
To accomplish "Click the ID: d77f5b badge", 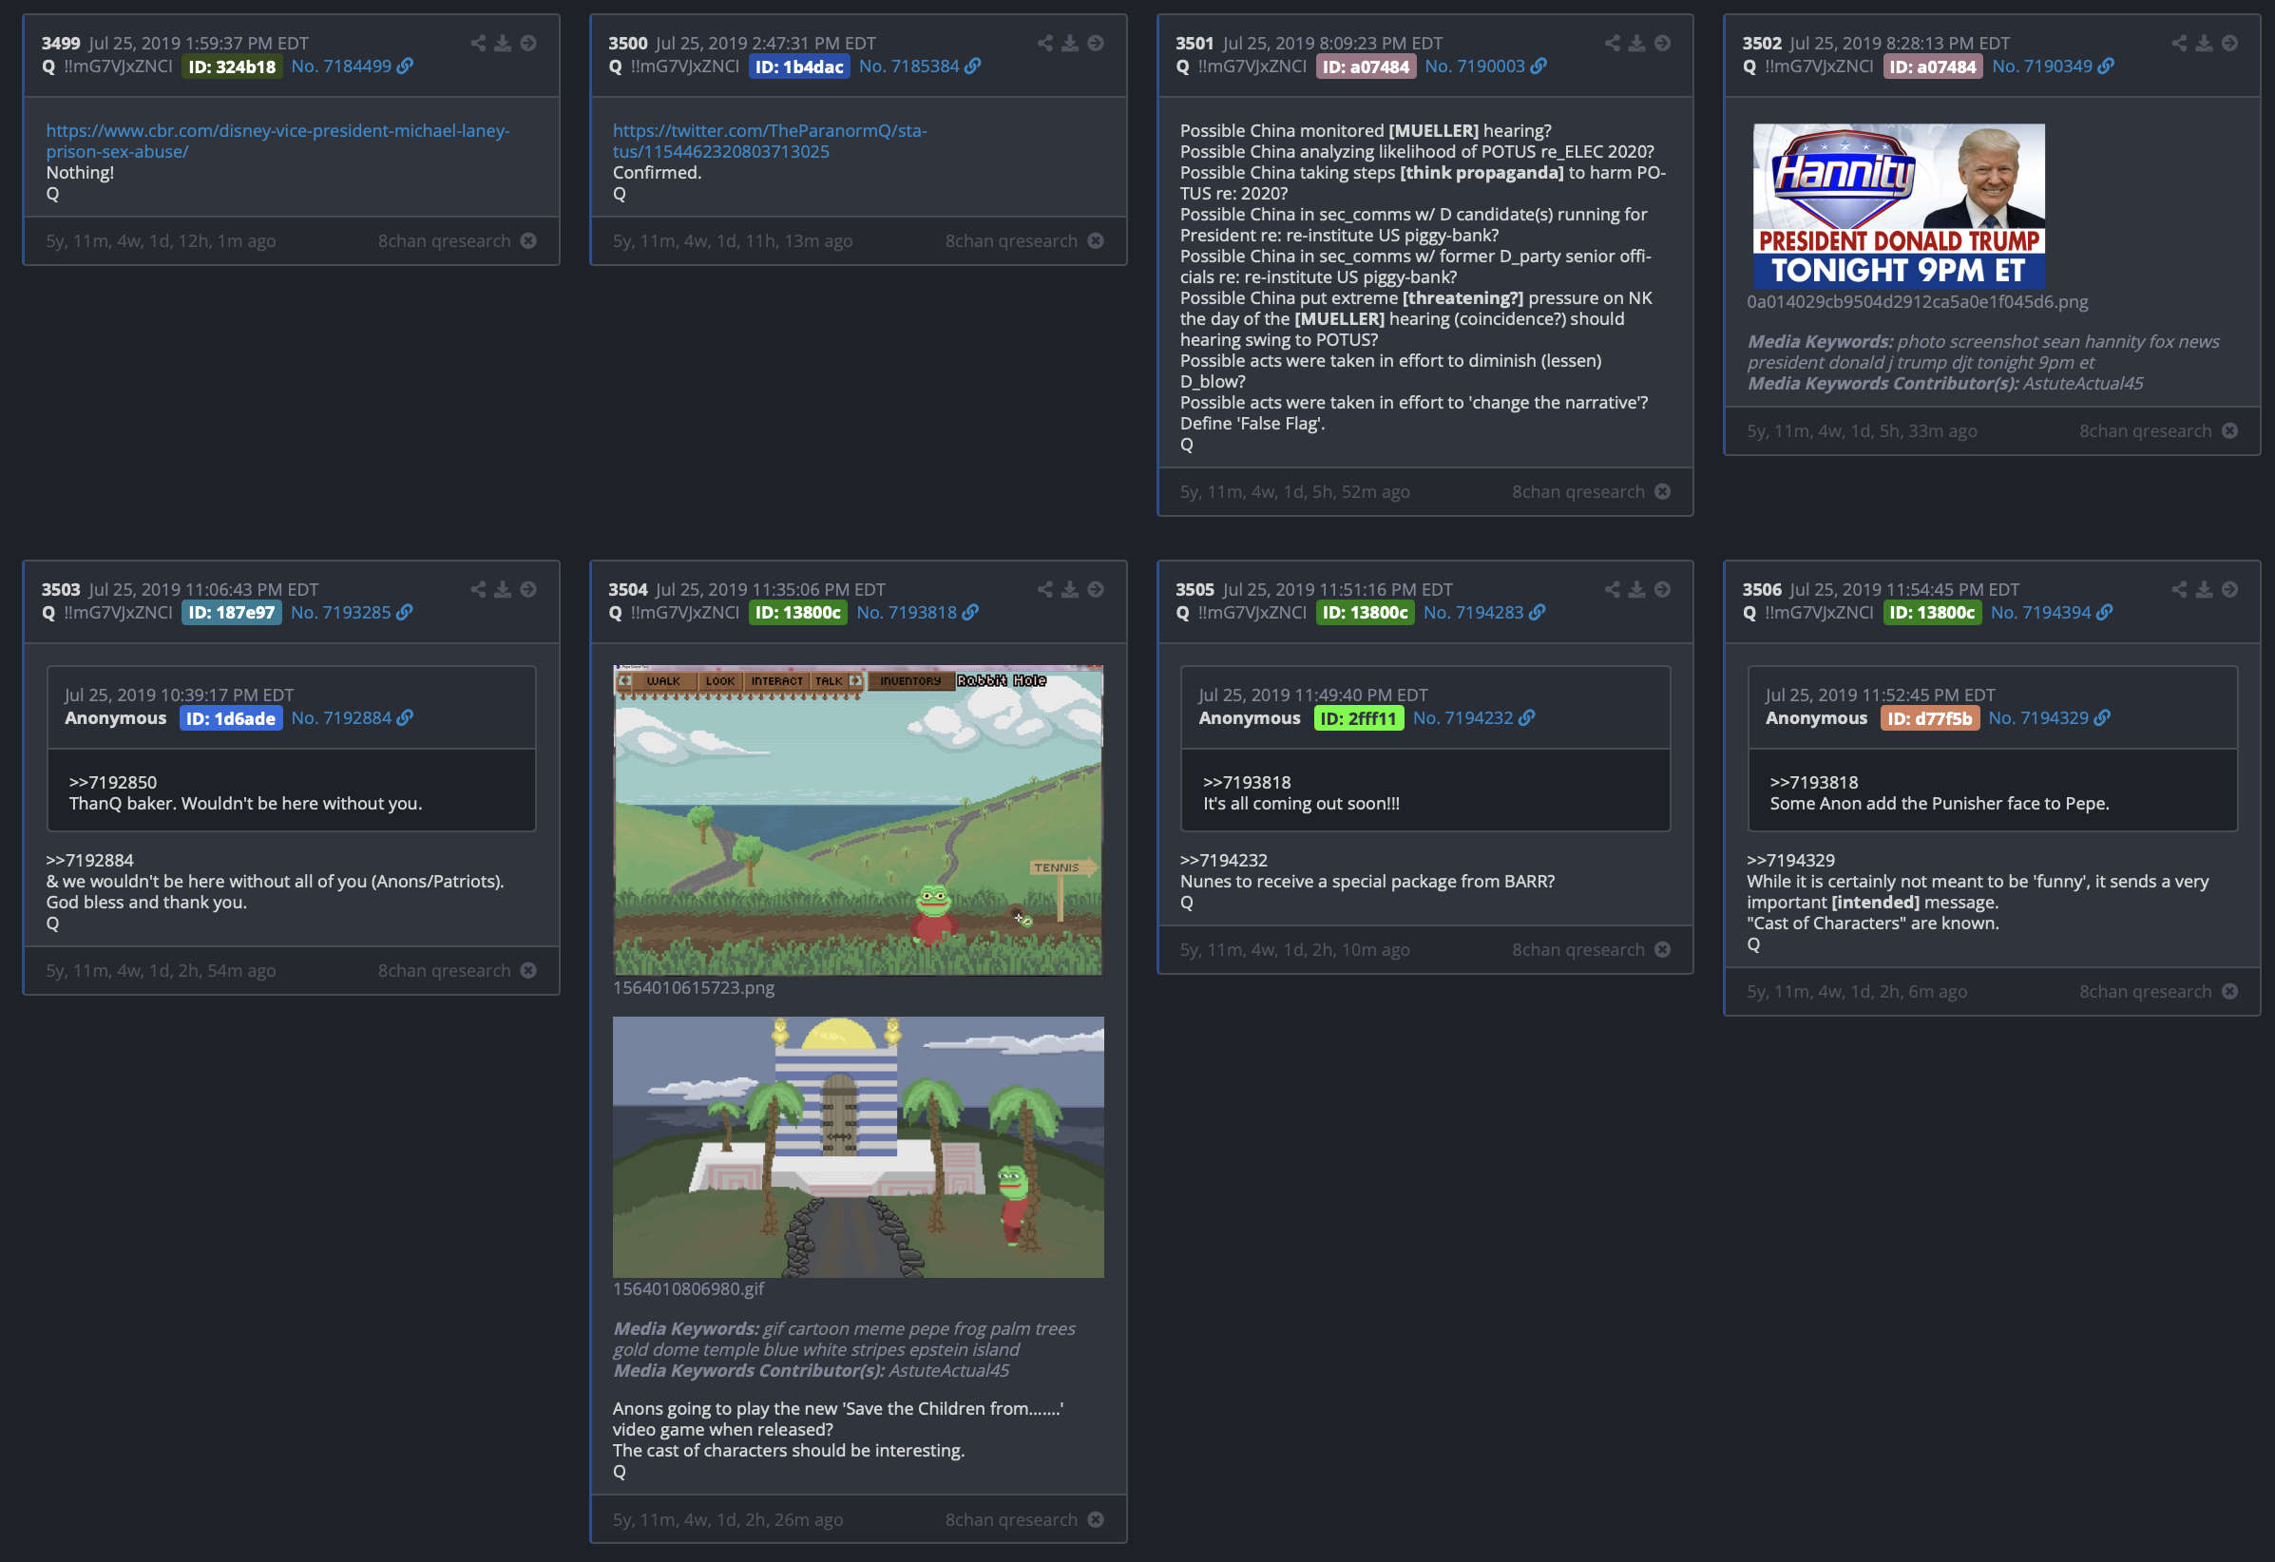I will pos(1929,718).
